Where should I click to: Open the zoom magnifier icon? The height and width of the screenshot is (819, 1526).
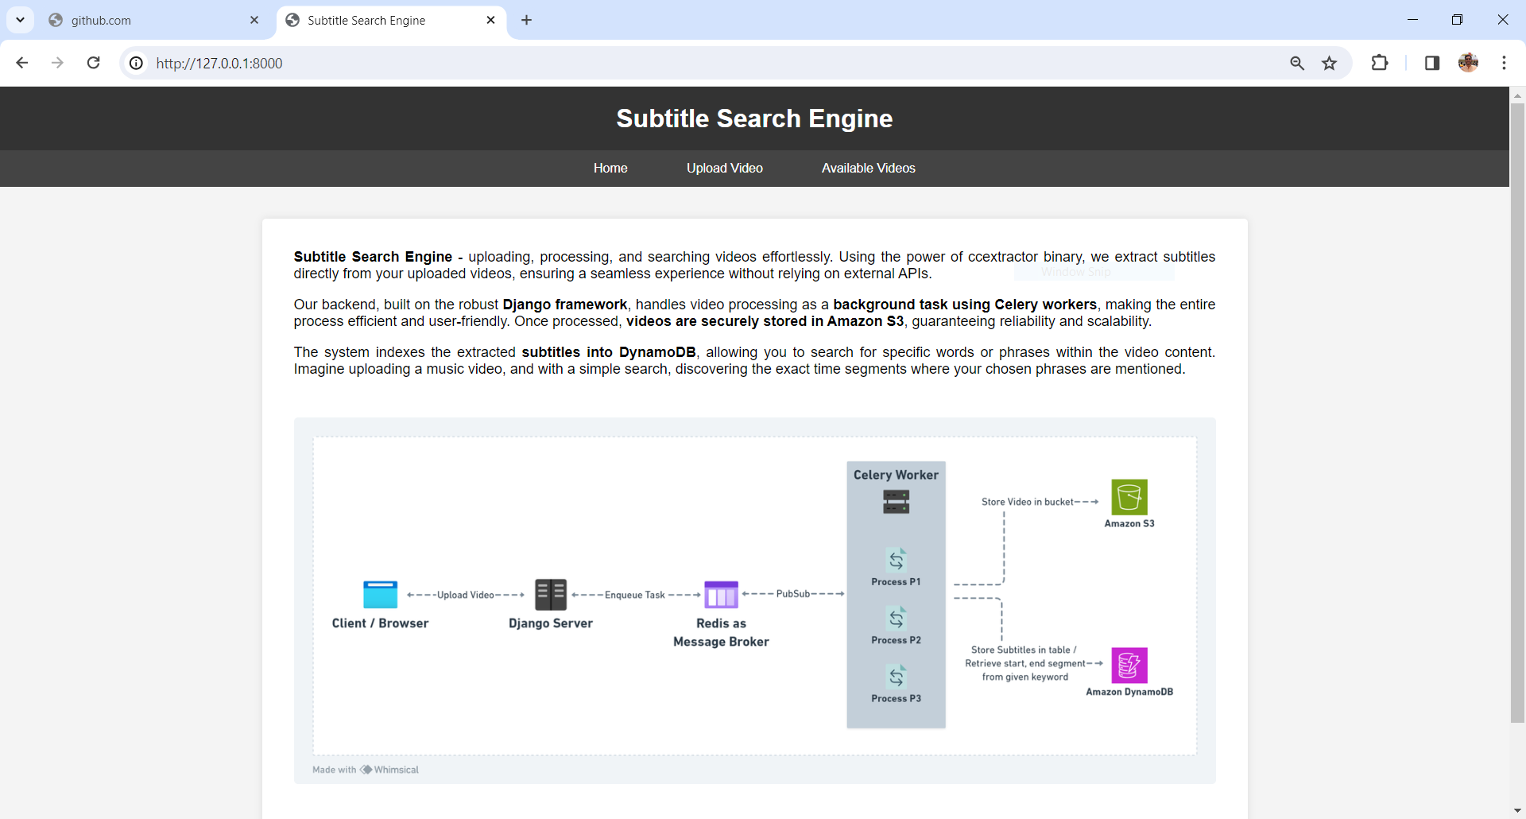click(x=1297, y=63)
